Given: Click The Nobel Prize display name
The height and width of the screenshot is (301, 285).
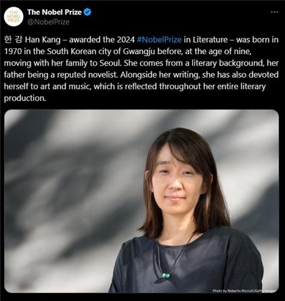Looking at the screenshot, I should click(54, 12).
